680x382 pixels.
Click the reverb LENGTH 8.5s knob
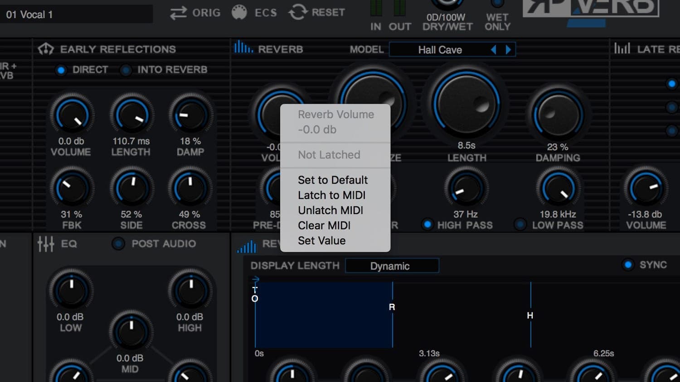tap(466, 103)
